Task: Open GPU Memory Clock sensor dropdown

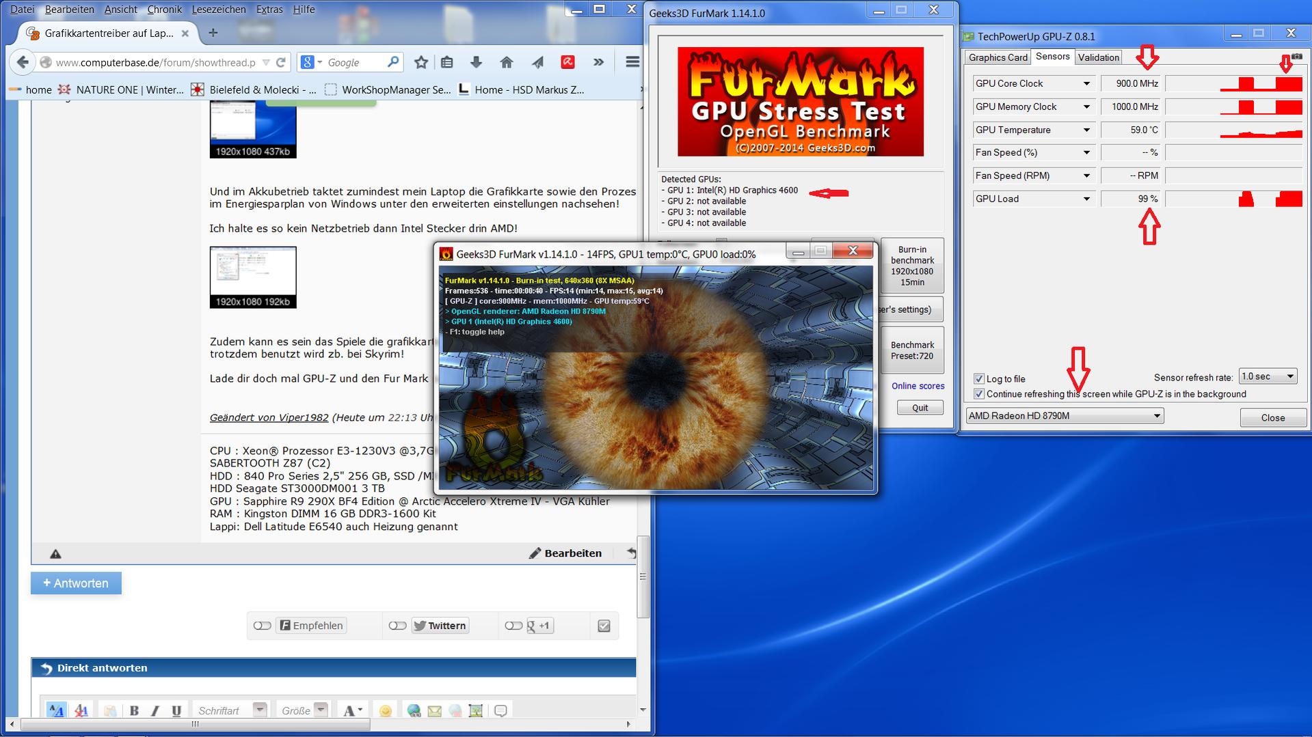Action: [x=1086, y=107]
